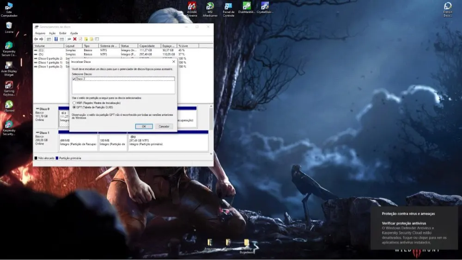Viewport: 462px width, 260px height.
Task: Open AIDA64 Extreme desktop icon
Action: pyautogui.click(x=192, y=9)
